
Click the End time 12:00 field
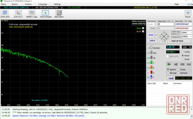tap(151, 24)
